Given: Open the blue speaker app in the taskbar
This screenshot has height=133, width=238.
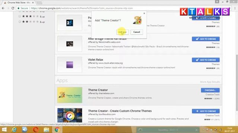Looking at the screenshot, I should (x=25, y=130).
